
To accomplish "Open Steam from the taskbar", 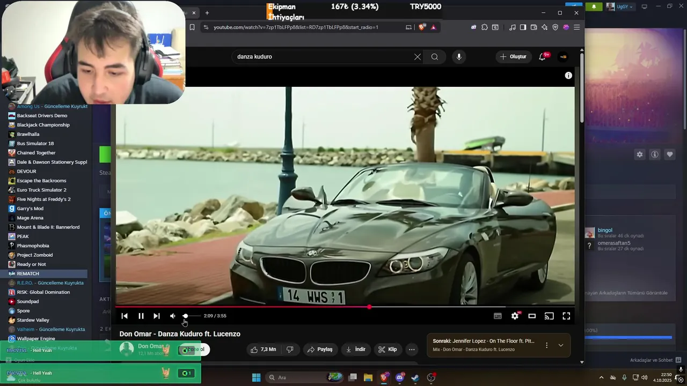I will [415, 377].
